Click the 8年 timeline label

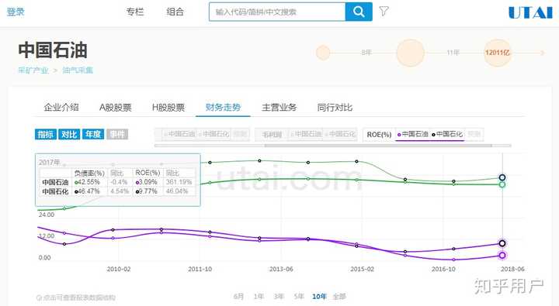pos(366,53)
